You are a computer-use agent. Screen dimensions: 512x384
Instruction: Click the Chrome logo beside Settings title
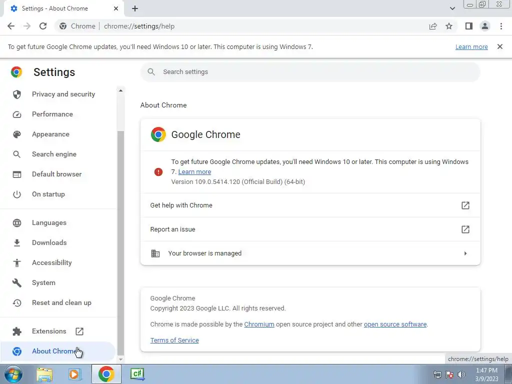point(16,72)
